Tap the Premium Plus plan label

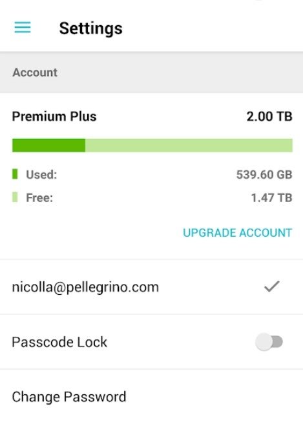point(54,117)
